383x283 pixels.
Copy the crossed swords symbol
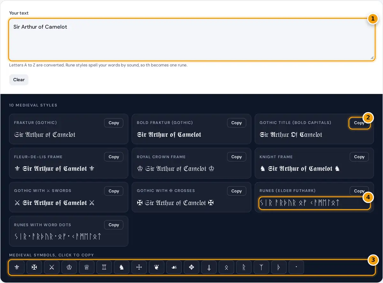click(52, 267)
